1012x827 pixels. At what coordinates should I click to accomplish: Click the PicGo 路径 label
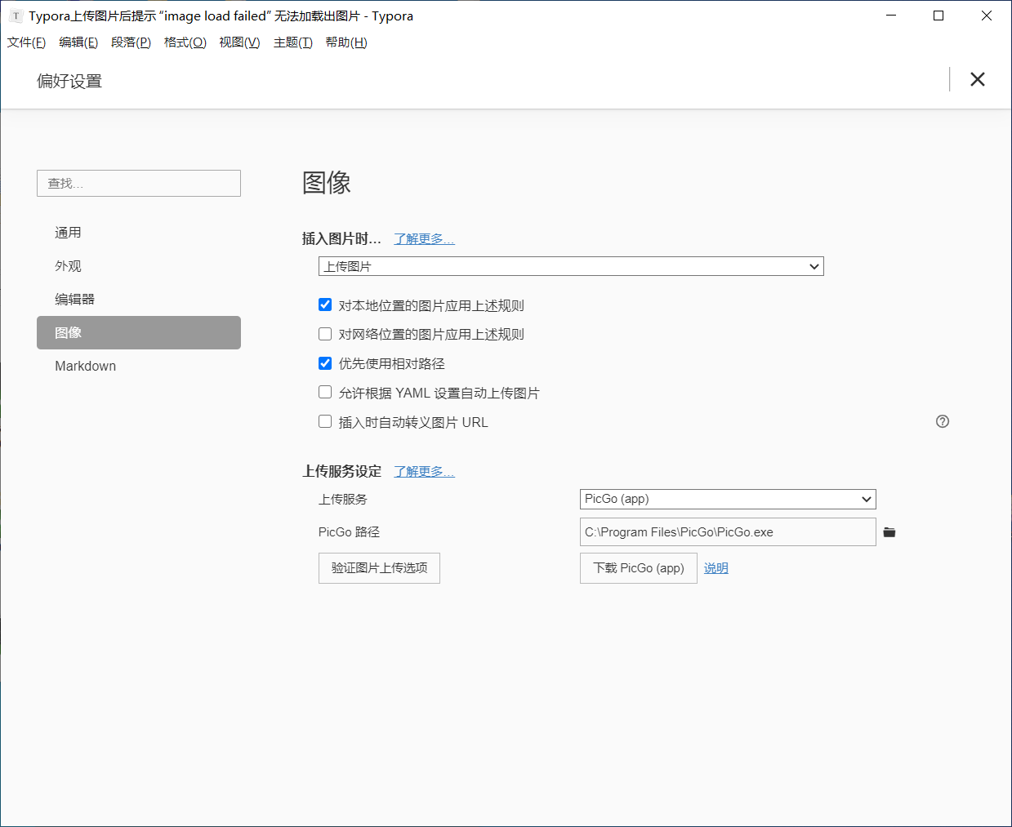point(349,531)
